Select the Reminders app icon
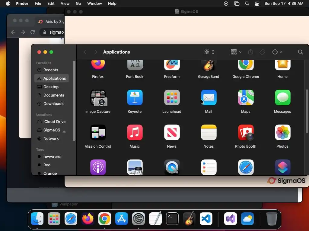This screenshot has width=309, height=231. pyautogui.click(x=209, y=167)
